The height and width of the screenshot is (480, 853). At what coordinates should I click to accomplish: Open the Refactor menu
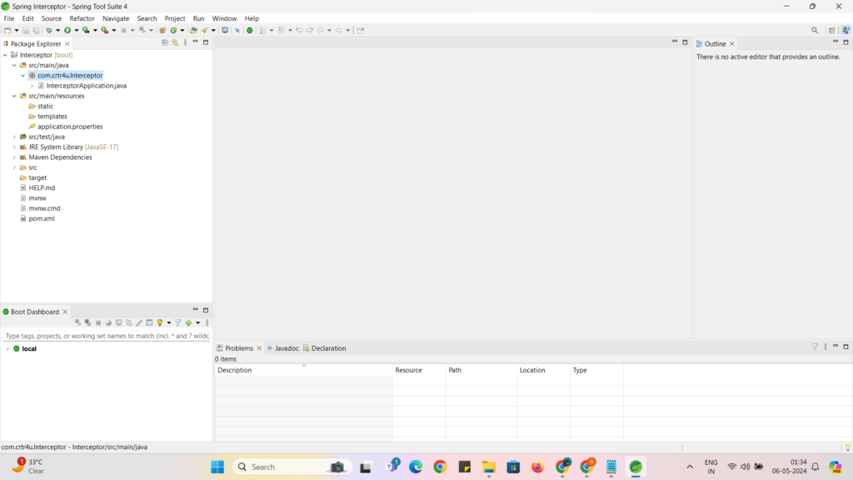pyautogui.click(x=82, y=18)
